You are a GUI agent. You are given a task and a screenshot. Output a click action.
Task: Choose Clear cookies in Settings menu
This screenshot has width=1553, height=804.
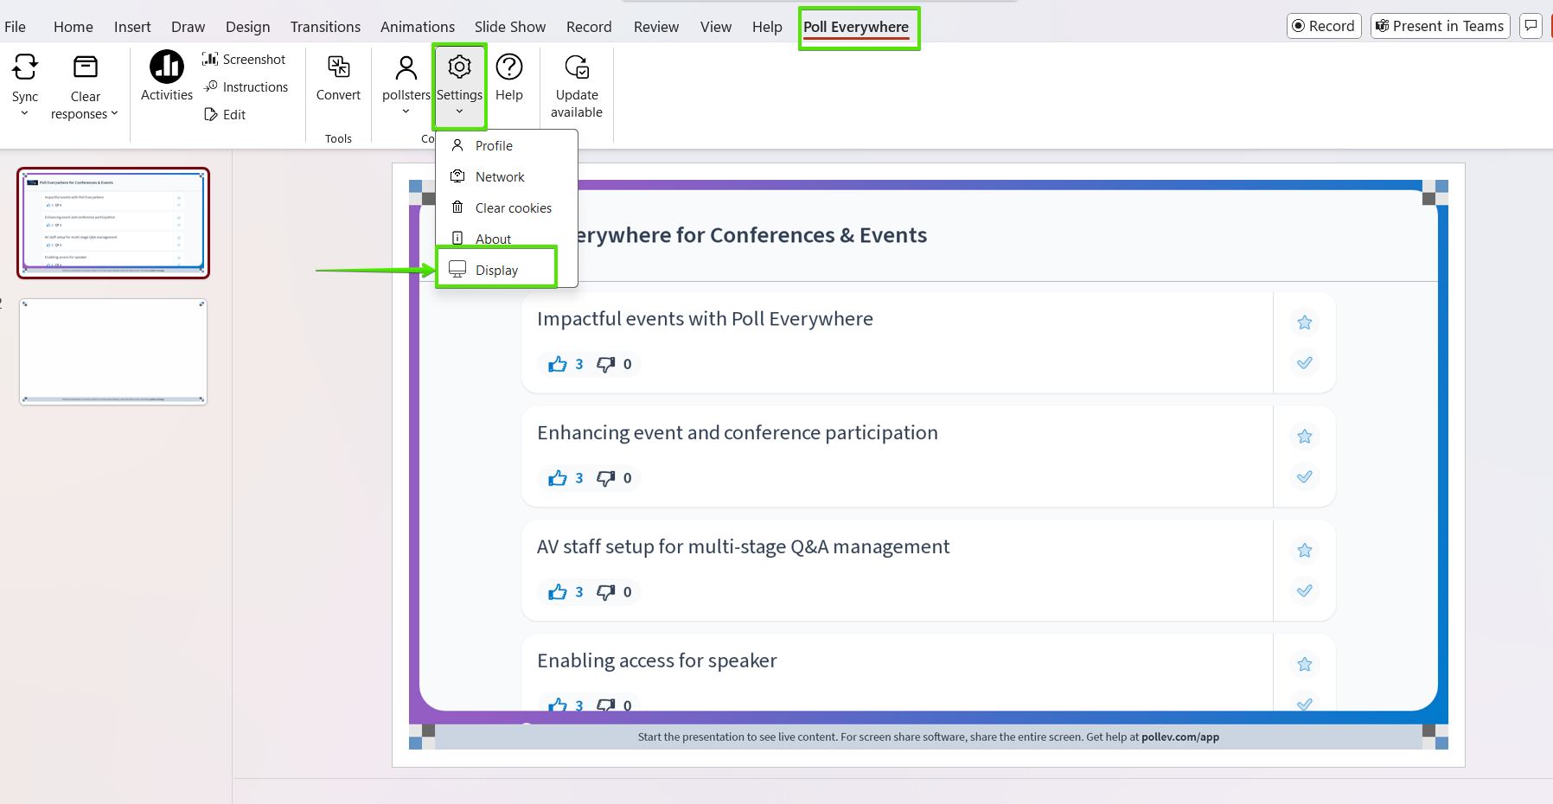[507, 207]
